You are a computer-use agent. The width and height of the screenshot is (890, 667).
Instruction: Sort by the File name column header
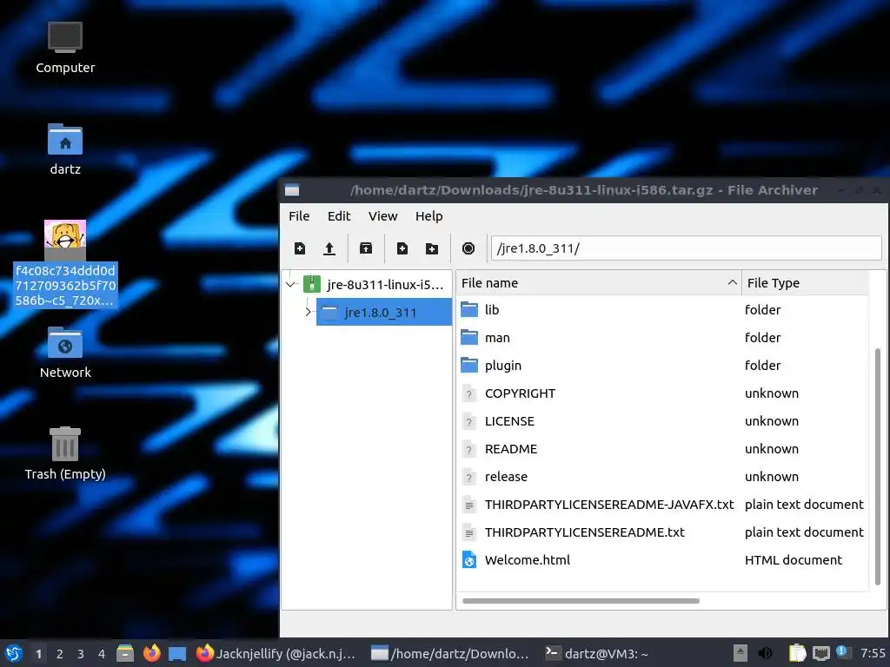tap(599, 283)
